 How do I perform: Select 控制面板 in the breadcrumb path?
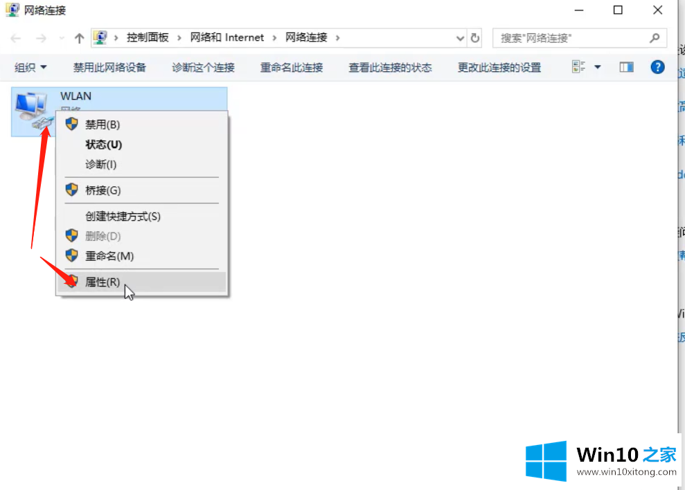coord(148,37)
